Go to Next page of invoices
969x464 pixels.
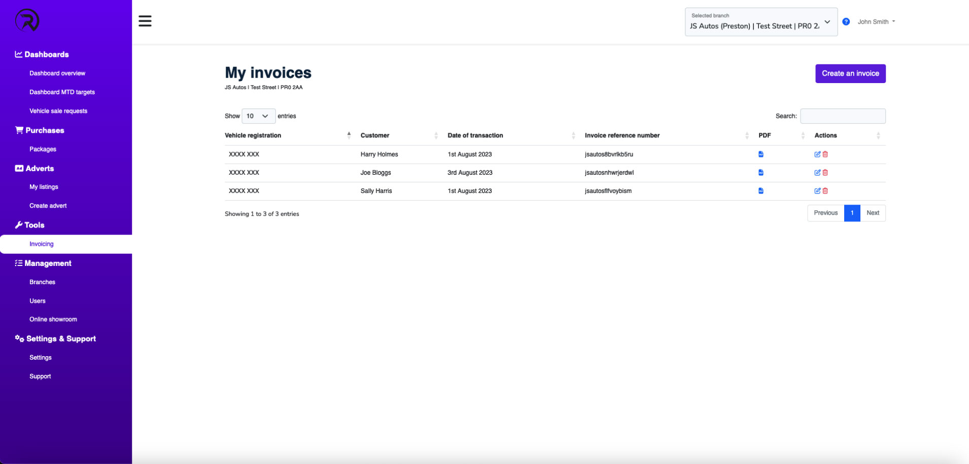[x=872, y=213]
